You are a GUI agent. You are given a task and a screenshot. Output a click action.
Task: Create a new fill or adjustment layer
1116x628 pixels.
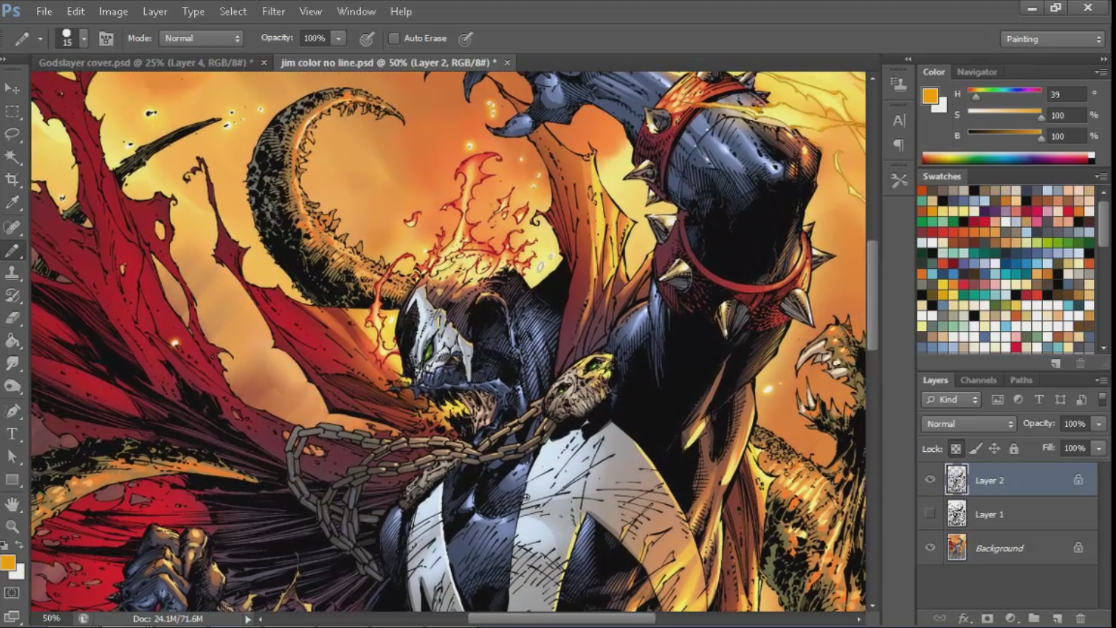(x=1010, y=618)
